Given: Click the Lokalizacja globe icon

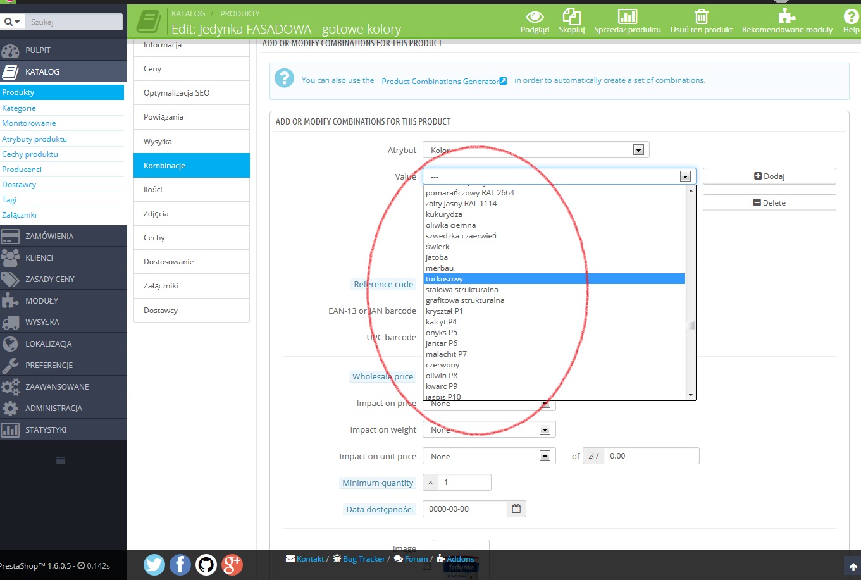Looking at the screenshot, I should pyautogui.click(x=11, y=343).
